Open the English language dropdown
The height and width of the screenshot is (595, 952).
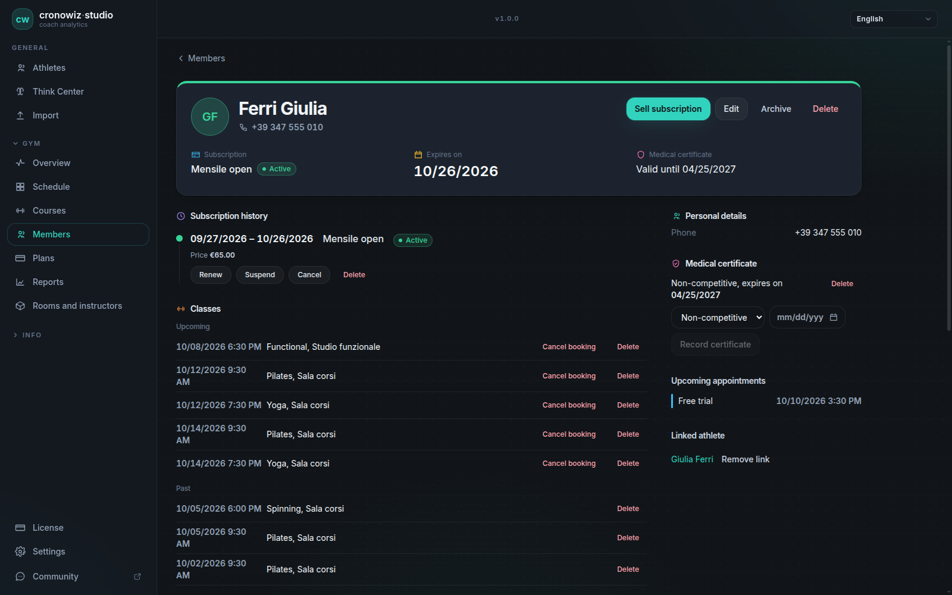(893, 19)
